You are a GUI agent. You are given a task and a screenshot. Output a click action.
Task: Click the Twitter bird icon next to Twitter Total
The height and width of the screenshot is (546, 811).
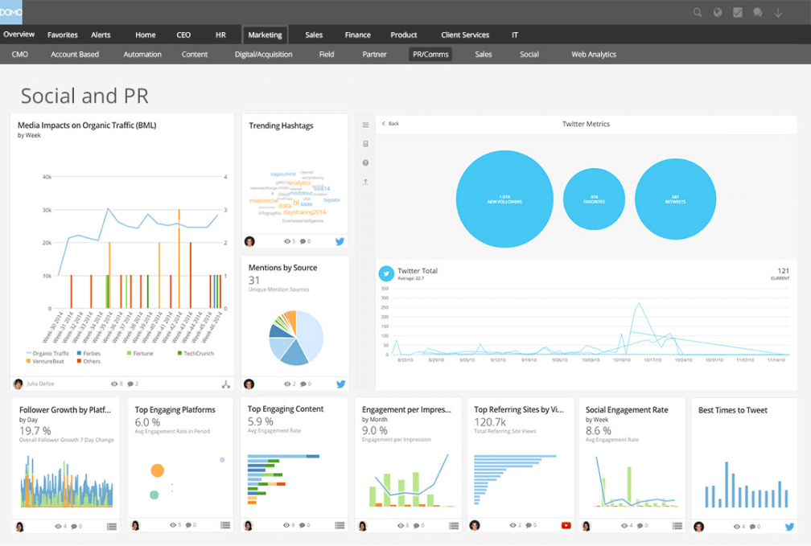(386, 273)
